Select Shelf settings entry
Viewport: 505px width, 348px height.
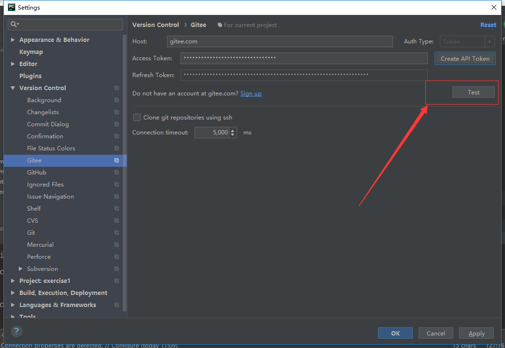[34, 208]
